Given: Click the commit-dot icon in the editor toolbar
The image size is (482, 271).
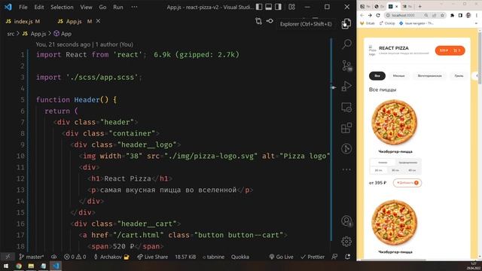Looking at the screenshot, I should [x=270, y=21].
